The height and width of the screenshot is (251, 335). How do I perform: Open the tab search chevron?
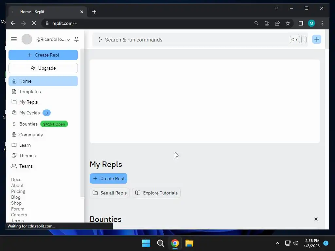coord(276,8)
